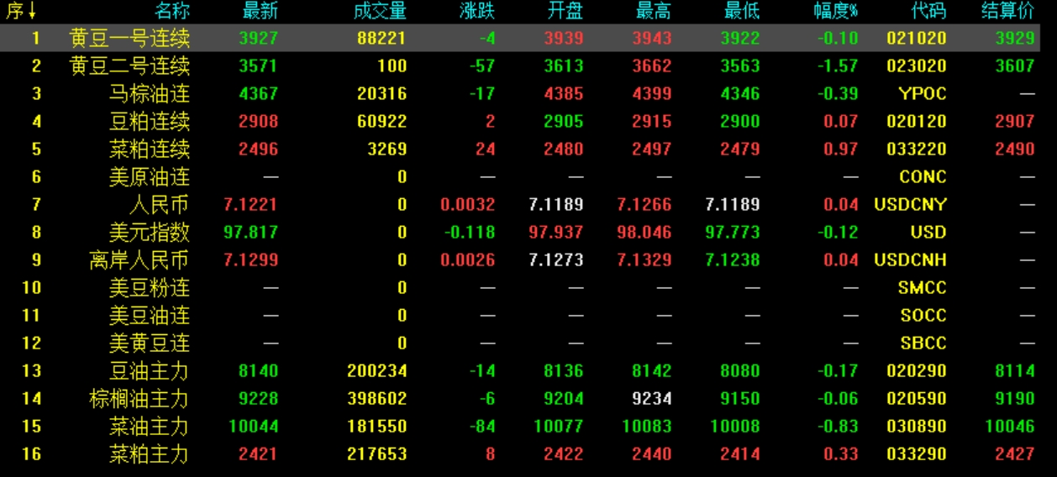Sort by the 名称 column header
Viewport: 1057px width, 477px height.
(x=172, y=11)
